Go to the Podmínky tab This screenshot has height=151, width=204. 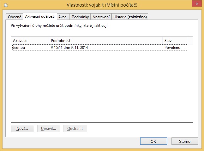[80, 17]
